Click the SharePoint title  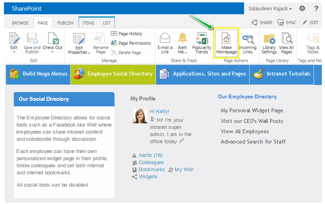26,9
